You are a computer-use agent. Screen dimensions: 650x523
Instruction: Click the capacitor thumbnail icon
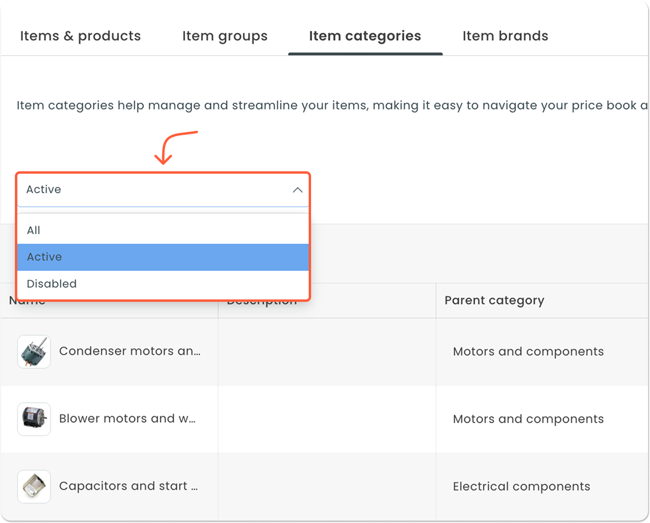[x=34, y=487]
